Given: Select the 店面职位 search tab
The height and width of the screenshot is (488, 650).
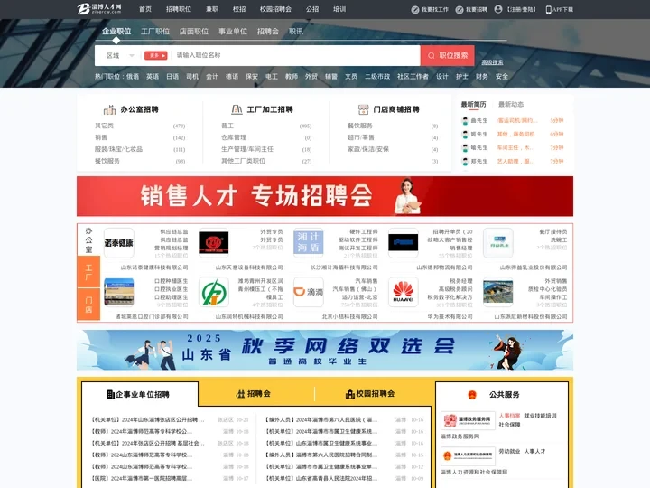Looking at the screenshot, I should 194,31.
